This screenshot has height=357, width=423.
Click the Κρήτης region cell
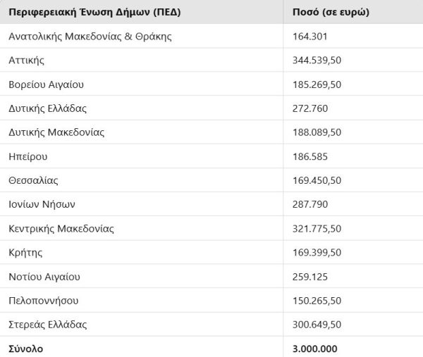click(x=25, y=252)
